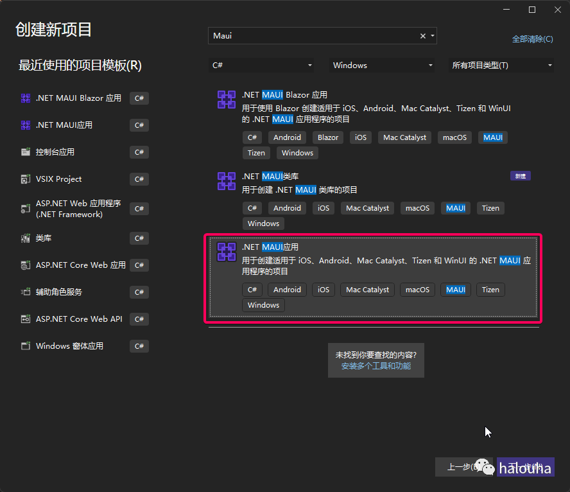Choose the VSIX Project label in recent templates

click(x=58, y=179)
